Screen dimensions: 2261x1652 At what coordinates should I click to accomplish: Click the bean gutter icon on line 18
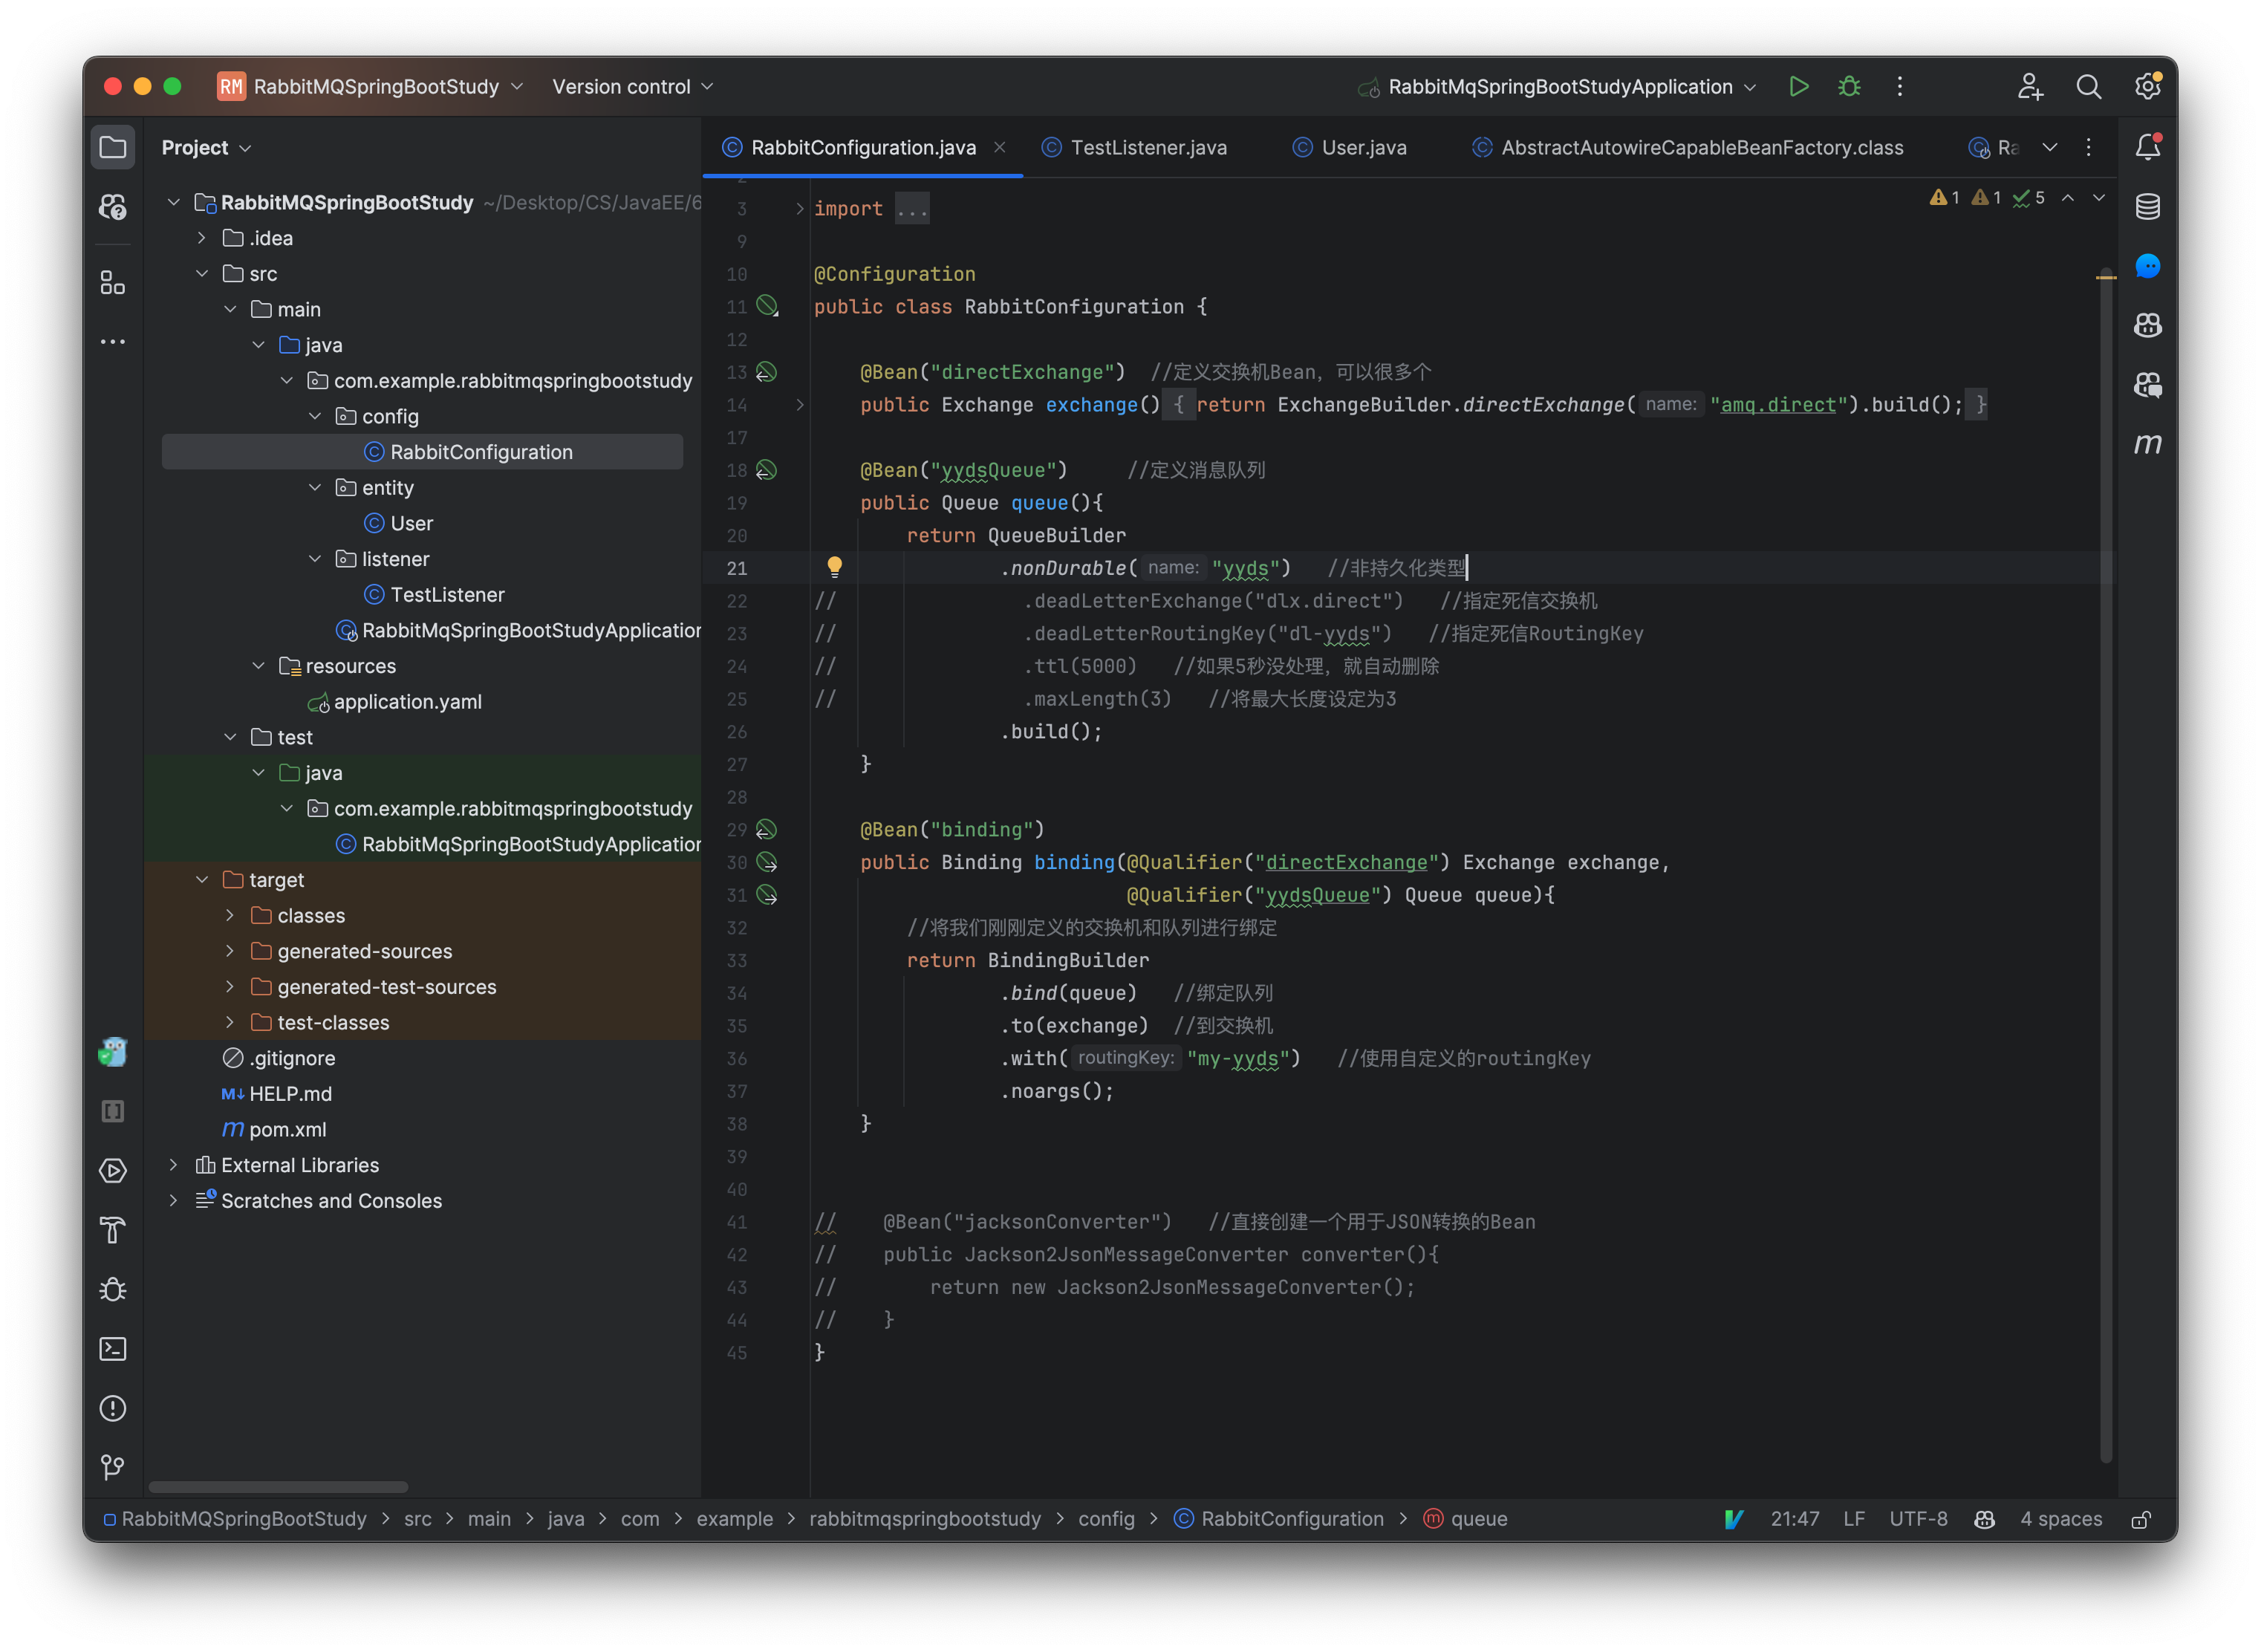coord(766,470)
